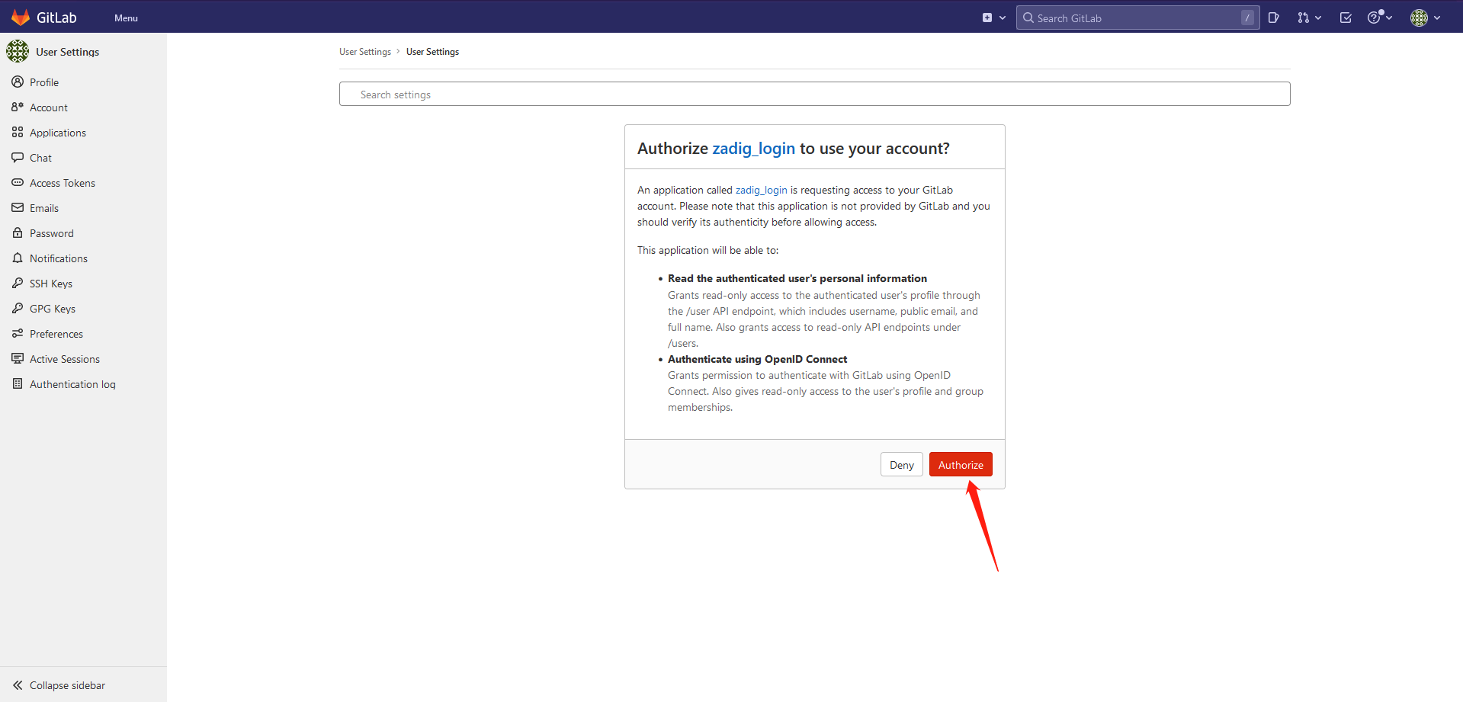Open Notifications settings in sidebar
The image size is (1463, 702).
tap(59, 258)
